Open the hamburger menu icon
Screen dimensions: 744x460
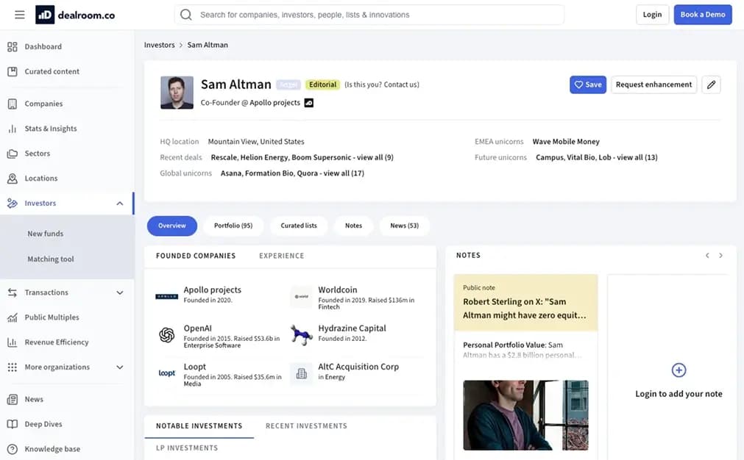coord(19,15)
